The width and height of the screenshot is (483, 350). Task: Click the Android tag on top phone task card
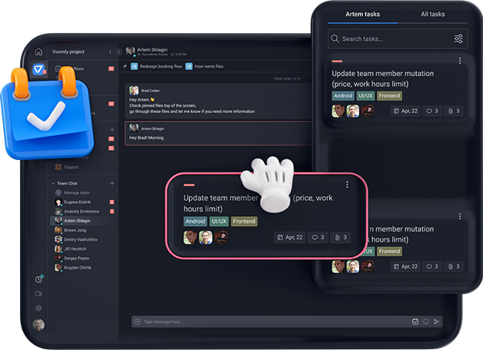[343, 96]
